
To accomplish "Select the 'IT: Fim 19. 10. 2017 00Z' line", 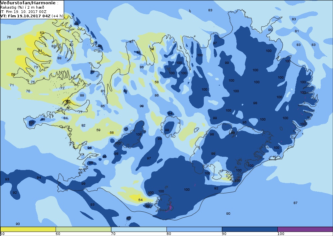I will point(23,12).
